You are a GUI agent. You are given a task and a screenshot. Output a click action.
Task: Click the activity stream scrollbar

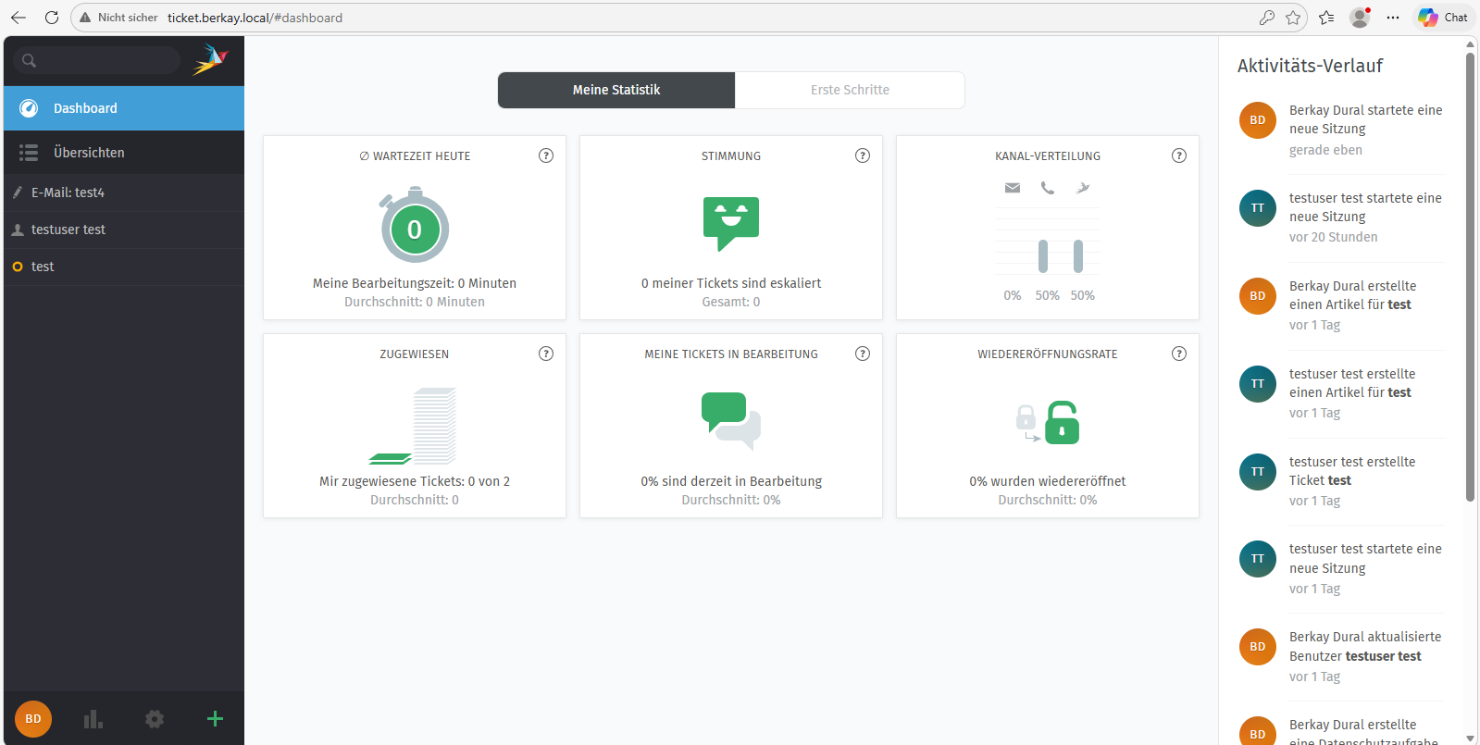click(x=1470, y=278)
